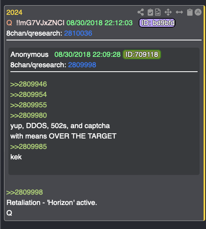Open 8chan post link 2810036

pos(78,33)
